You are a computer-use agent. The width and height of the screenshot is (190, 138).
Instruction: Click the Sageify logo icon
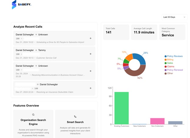tap(14, 5)
